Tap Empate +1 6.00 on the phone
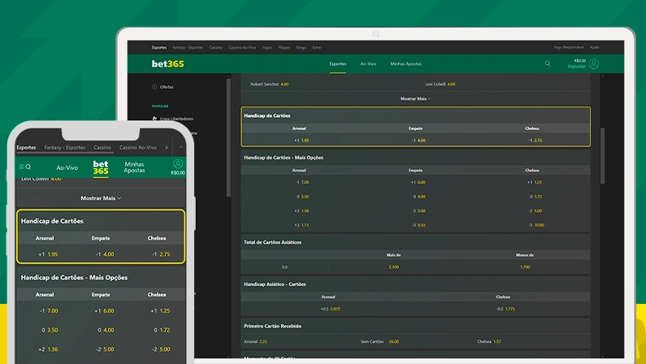The width and height of the screenshot is (646, 364). click(x=104, y=311)
